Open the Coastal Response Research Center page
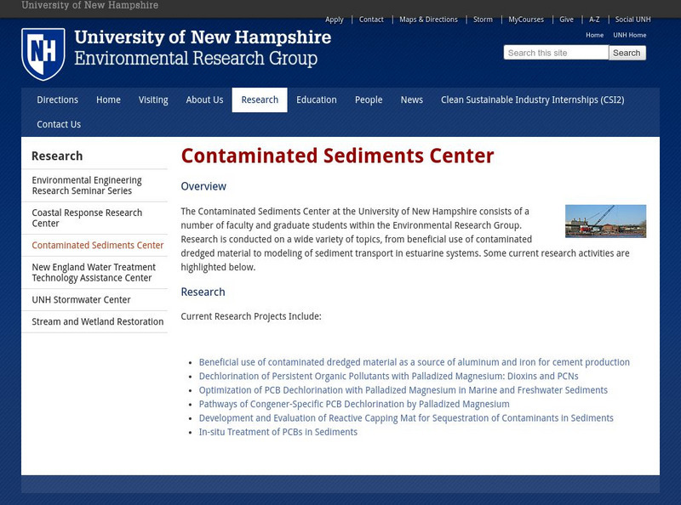681x505 pixels. [x=87, y=218]
